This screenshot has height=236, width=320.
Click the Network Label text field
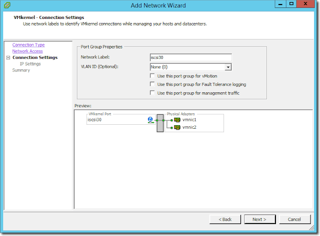(x=190, y=57)
